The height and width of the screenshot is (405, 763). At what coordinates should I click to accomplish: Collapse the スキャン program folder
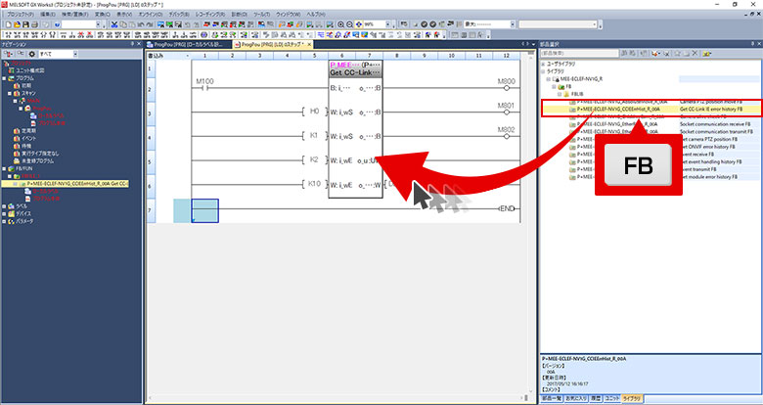[11, 93]
